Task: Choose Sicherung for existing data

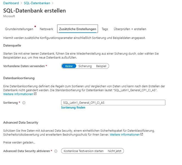Action: (85, 66)
